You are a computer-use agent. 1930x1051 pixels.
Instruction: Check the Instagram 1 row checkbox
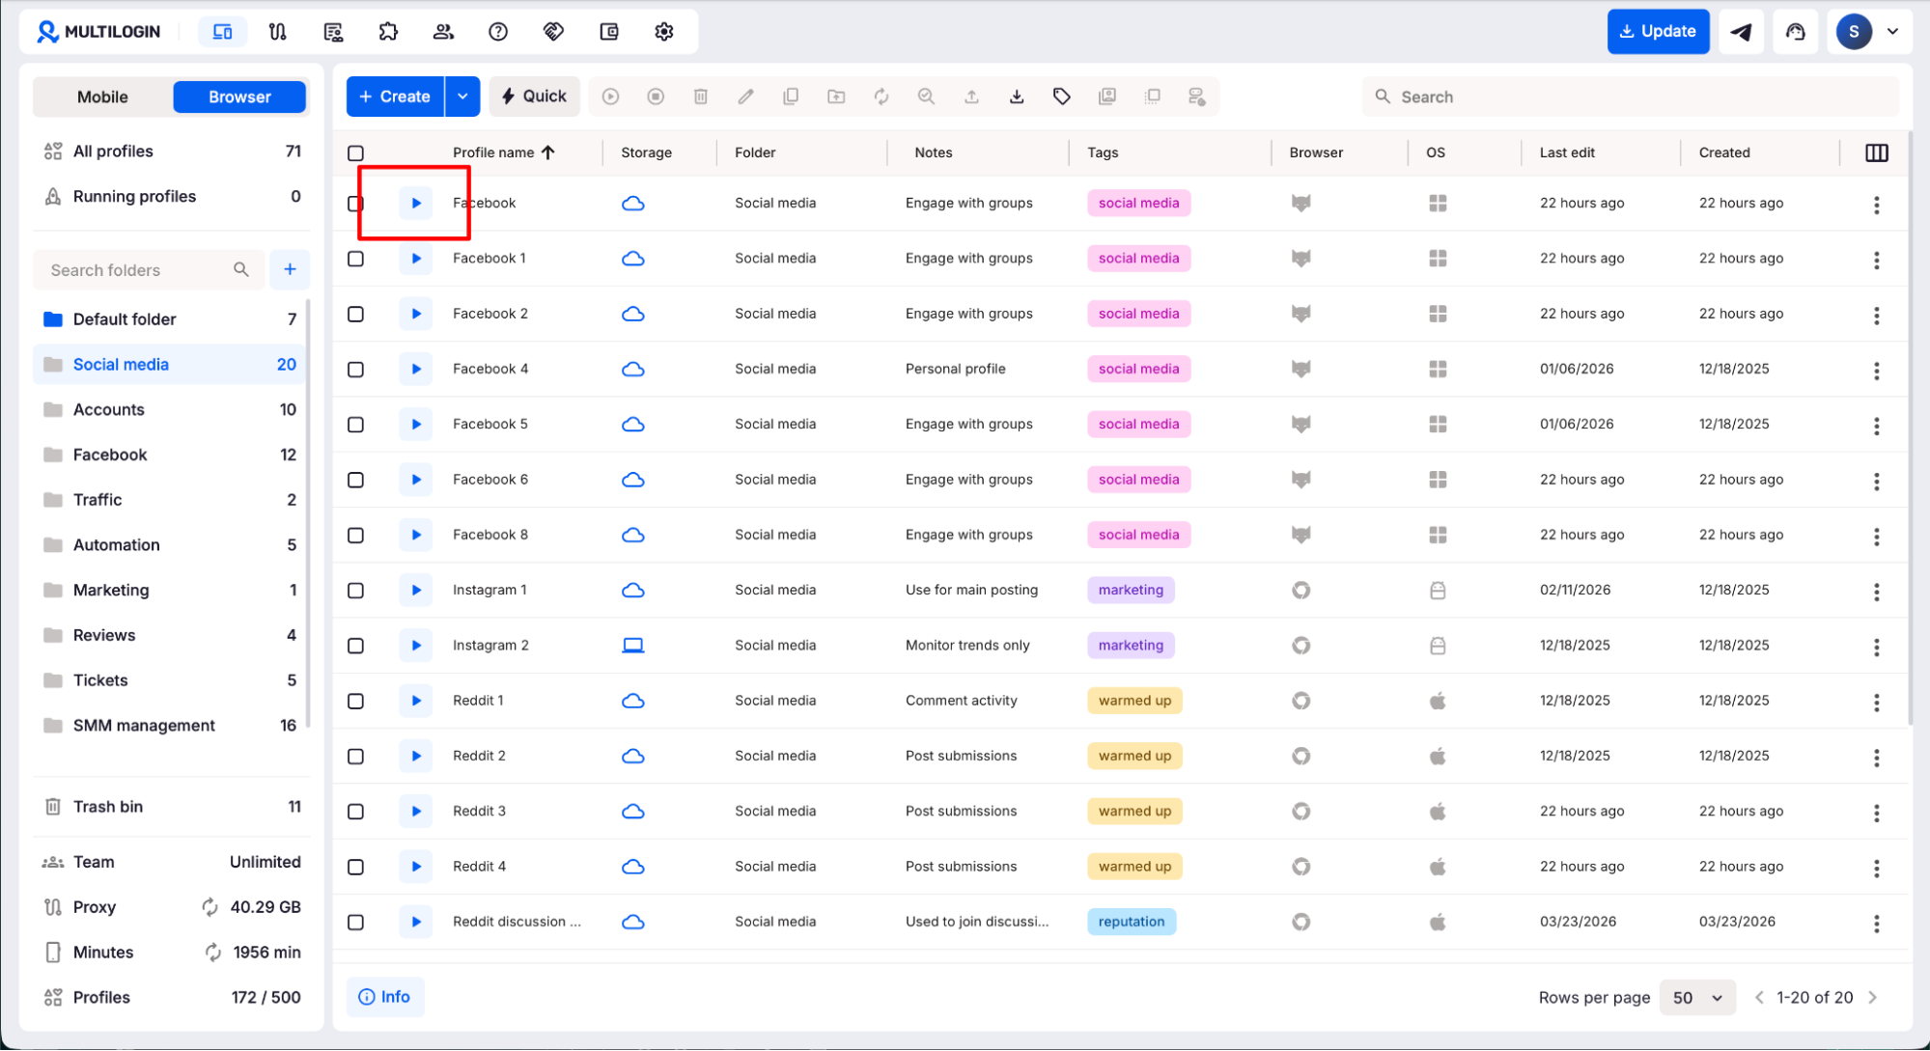(x=356, y=591)
